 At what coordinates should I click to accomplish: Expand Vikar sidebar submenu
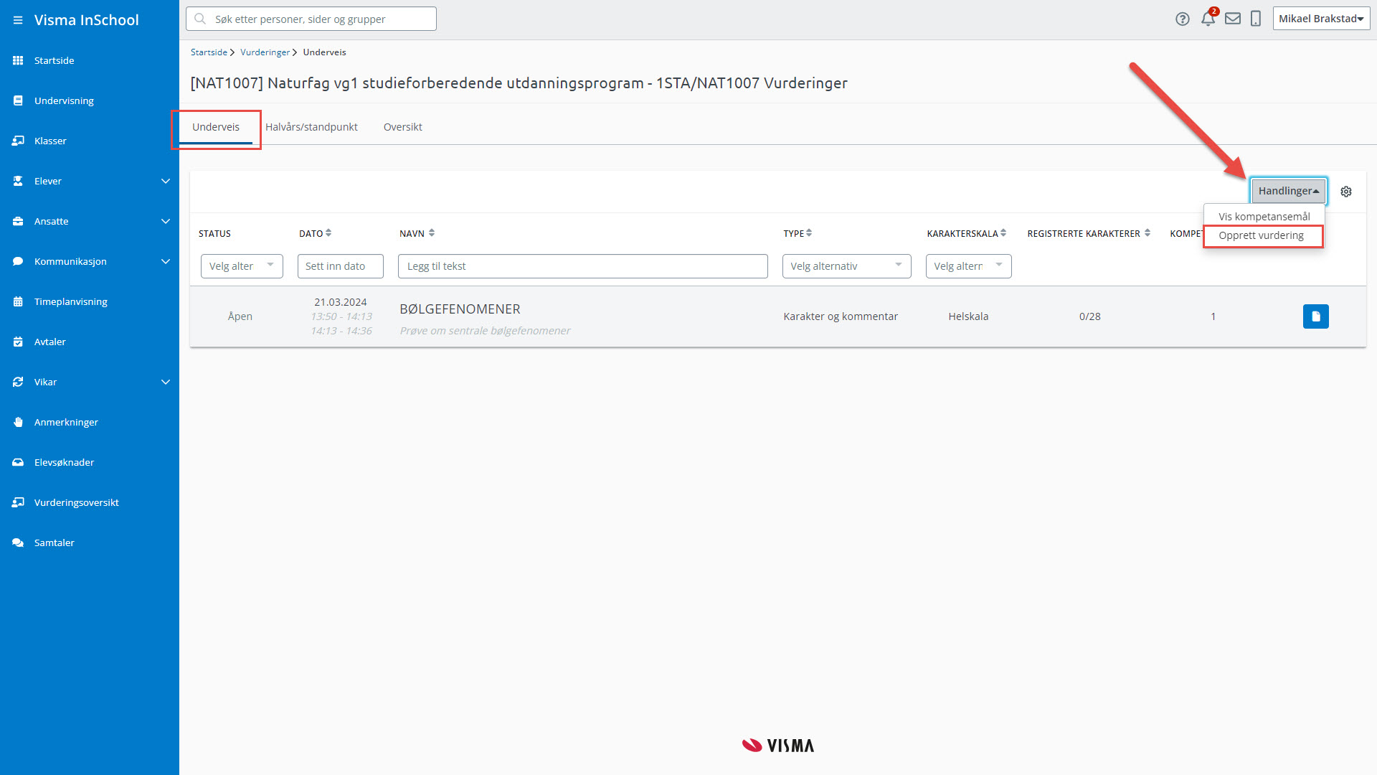(166, 382)
